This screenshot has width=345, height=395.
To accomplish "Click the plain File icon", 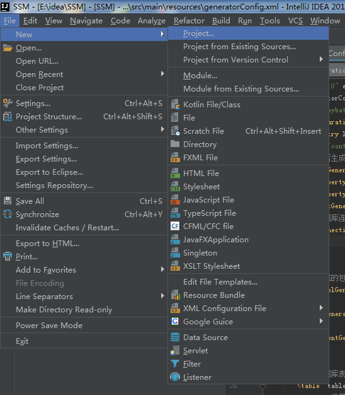I will point(174,117).
